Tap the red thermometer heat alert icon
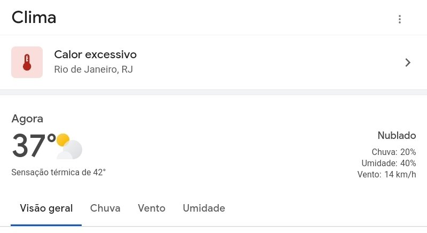The width and height of the screenshot is (427, 233). coord(27,62)
